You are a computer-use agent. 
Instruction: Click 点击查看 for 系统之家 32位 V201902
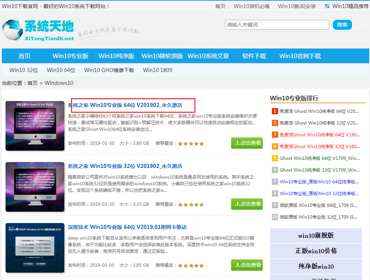point(247,204)
